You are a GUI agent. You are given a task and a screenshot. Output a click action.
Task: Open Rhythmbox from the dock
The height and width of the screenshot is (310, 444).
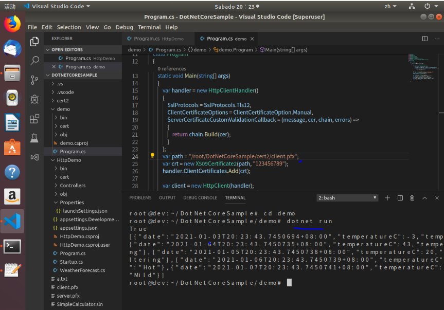pos(12,98)
